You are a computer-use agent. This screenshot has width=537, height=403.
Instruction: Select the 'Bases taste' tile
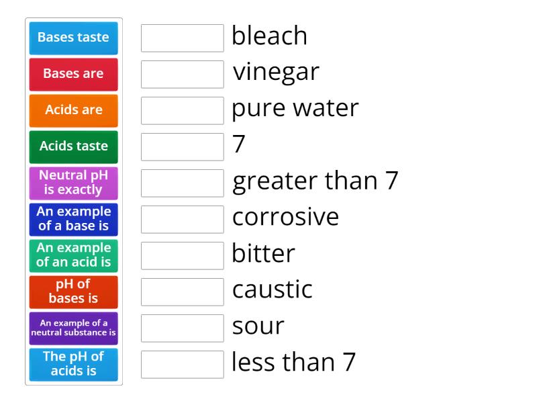pos(73,38)
